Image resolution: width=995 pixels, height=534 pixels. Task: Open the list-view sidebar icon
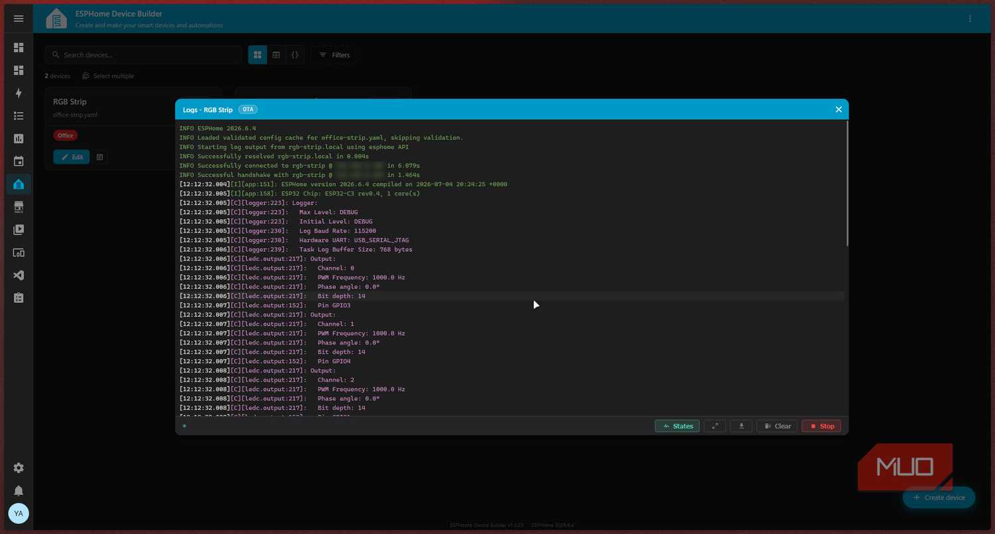[x=19, y=116]
